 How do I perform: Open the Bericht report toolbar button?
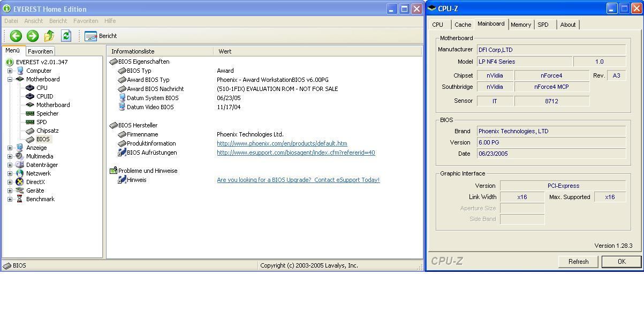point(101,36)
